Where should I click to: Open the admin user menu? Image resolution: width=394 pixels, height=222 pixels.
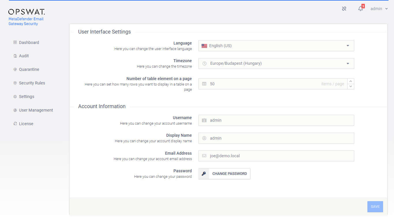coord(379,9)
